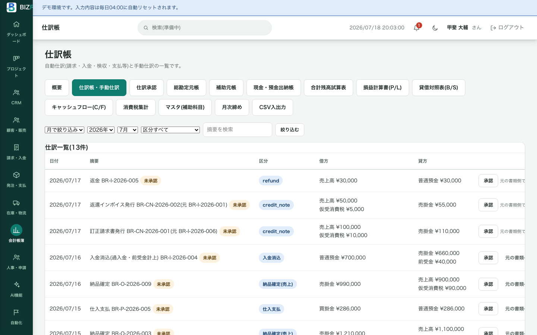Image resolution: width=537 pixels, height=335 pixels.
Task: Click 普通預金 ¥700,000 debit cell
Action: [x=342, y=258]
